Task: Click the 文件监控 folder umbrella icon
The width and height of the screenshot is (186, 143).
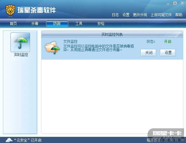Action: [x=52, y=48]
